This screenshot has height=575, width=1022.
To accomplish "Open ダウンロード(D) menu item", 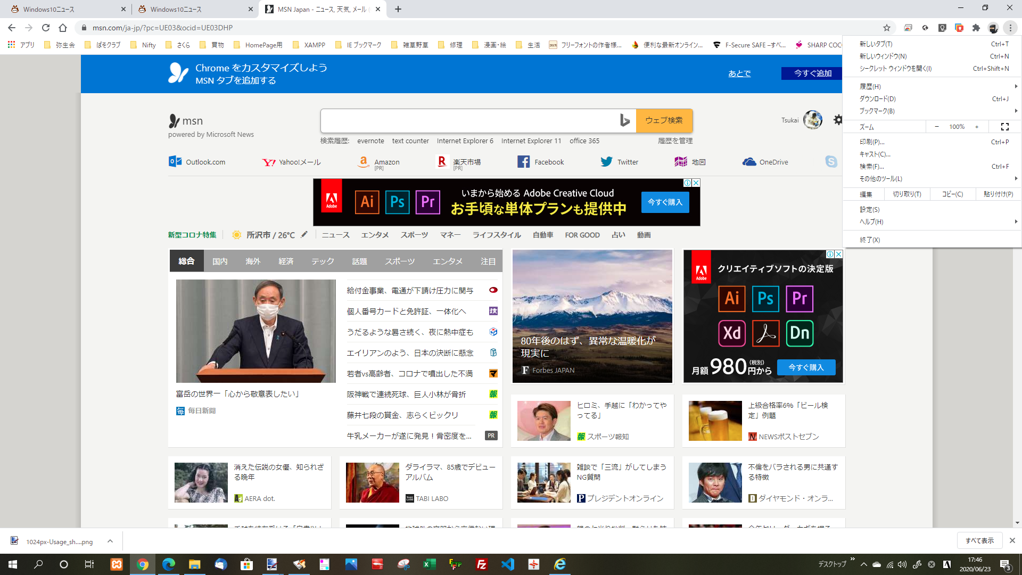I will 932,98.
